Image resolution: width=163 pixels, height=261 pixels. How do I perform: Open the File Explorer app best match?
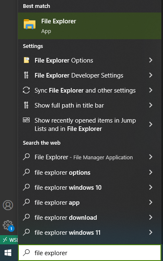click(x=90, y=26)
